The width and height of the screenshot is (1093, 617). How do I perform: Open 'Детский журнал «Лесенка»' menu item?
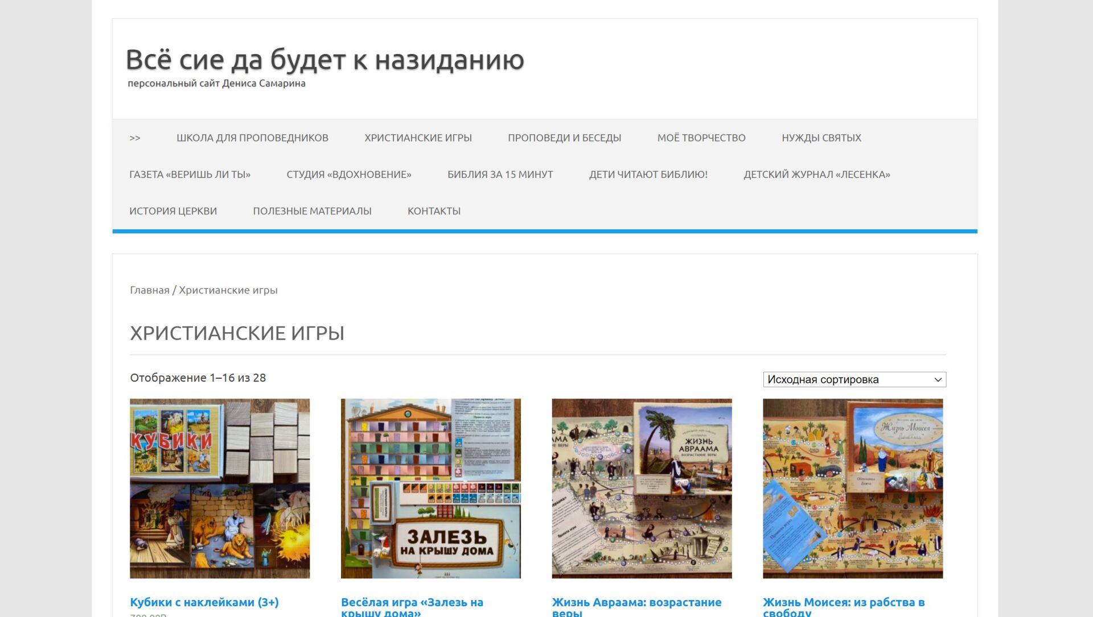816,175
